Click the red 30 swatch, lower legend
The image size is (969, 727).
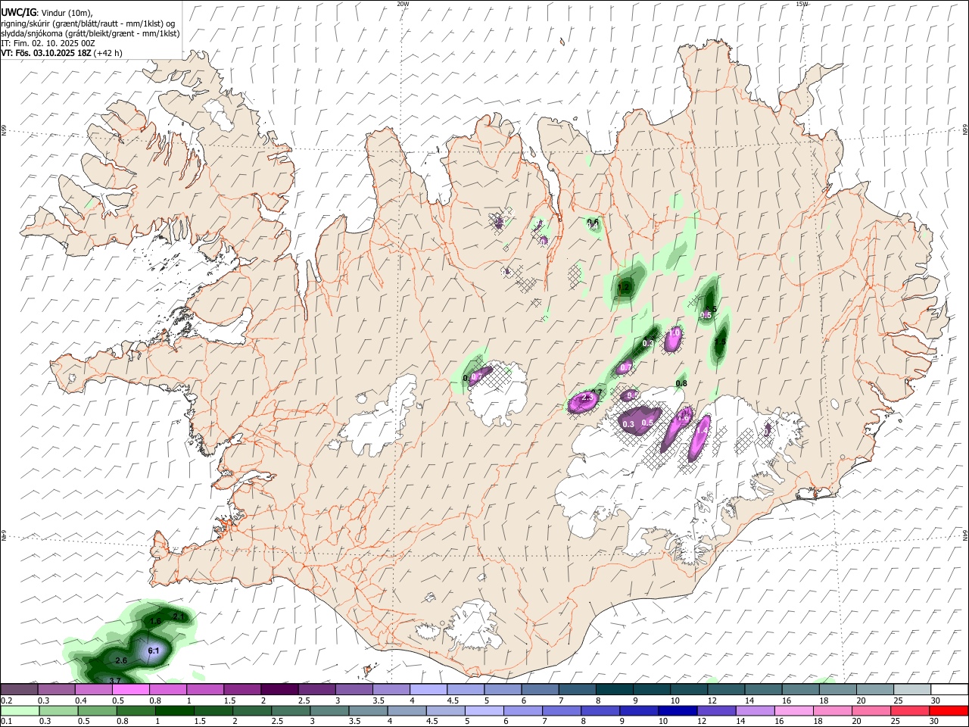pos(949,710)
